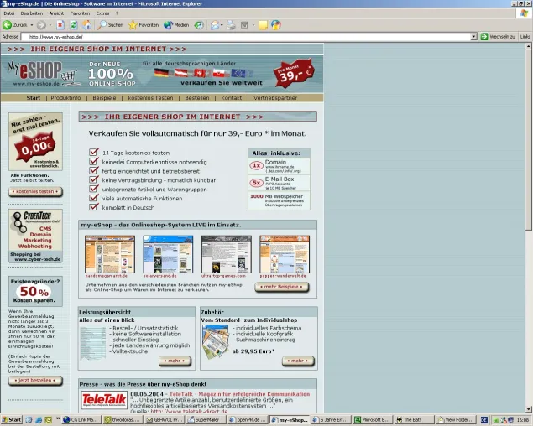Viewport: 533px width, 426px height.
Task: Click the CyberTech advertisement banner
Action: point(36,236)
